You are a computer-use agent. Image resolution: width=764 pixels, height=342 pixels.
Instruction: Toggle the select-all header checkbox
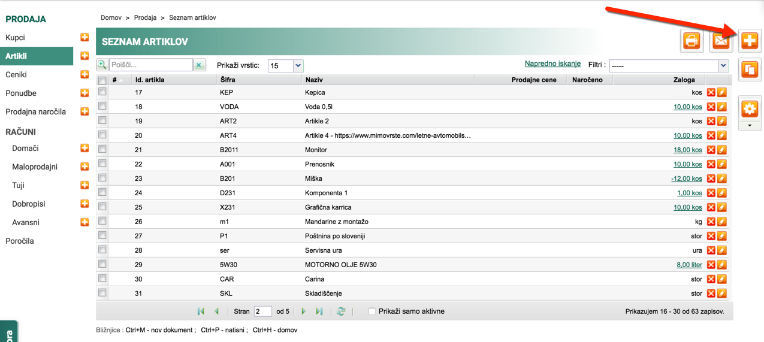(x=102, y=80)
